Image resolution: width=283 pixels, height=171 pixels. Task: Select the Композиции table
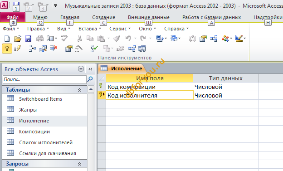44,132
